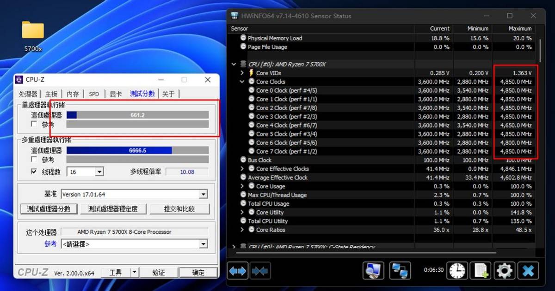This screenshot has width=555, height=291.
Task: Switch to the SPD tab in CPU-Z
Action: point(94,94)
